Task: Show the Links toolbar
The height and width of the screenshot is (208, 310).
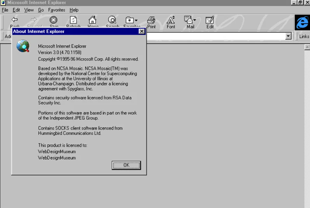Action: tap(304, 36)
